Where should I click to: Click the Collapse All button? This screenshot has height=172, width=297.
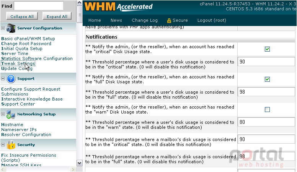(22, 16)
